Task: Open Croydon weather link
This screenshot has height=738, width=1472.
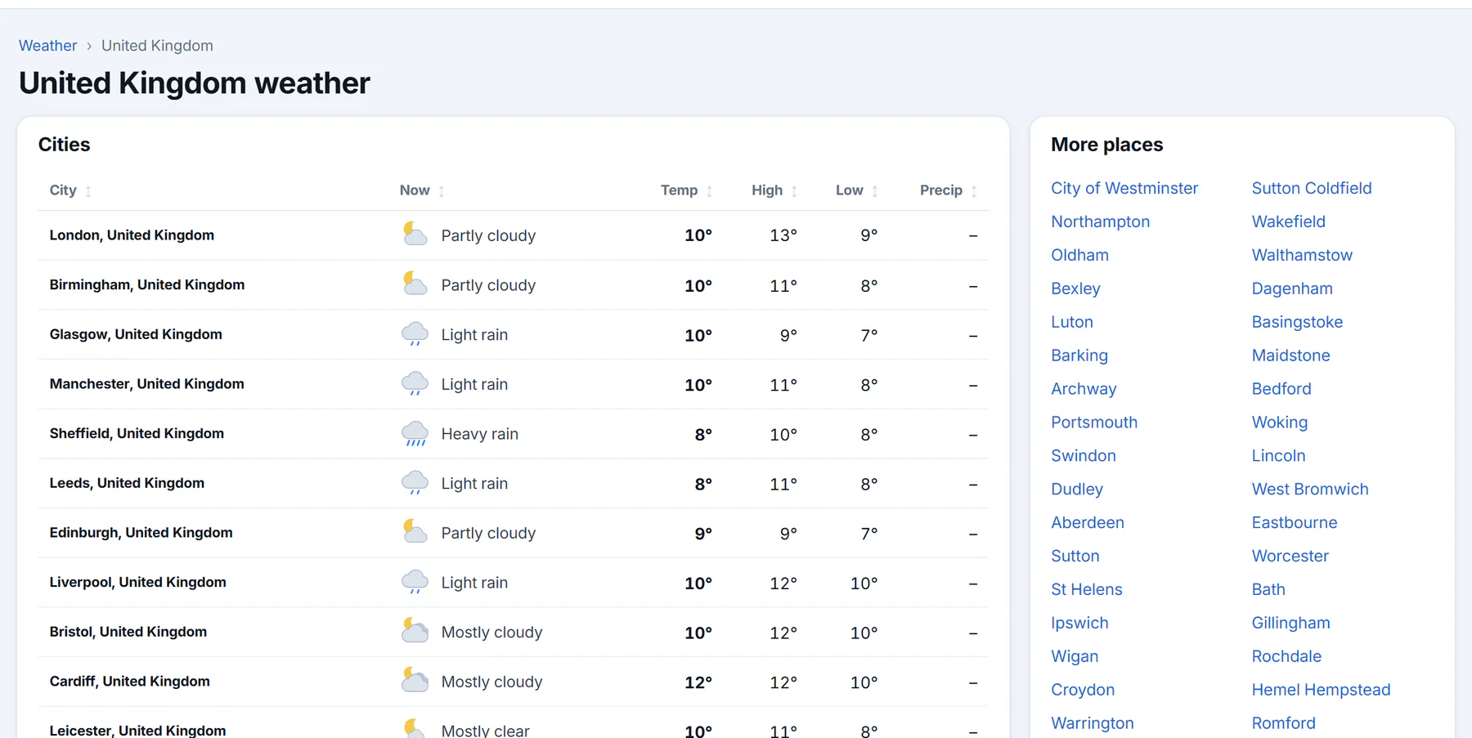Action: click(1083, 690)
